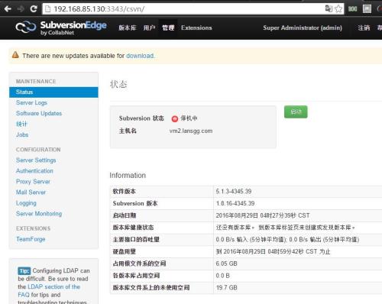Viewport: 382px width, 304px height.
Task: Open TeamForge extension page
Action: [31, 239]
